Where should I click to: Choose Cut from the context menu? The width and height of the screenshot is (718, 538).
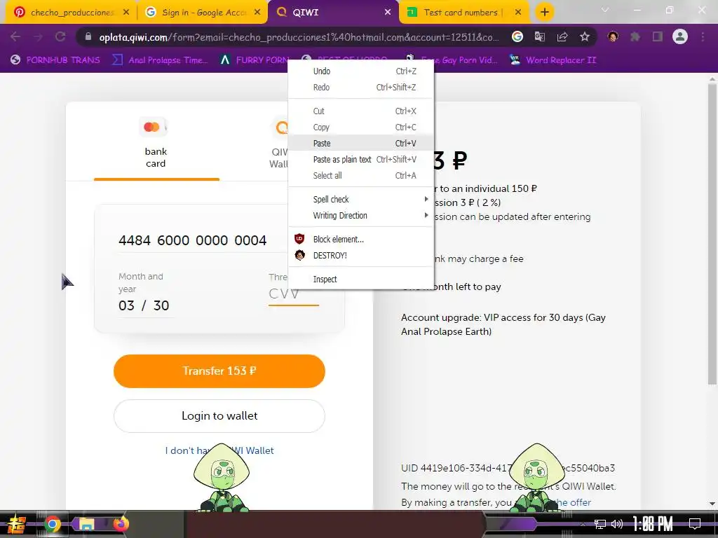361,111
